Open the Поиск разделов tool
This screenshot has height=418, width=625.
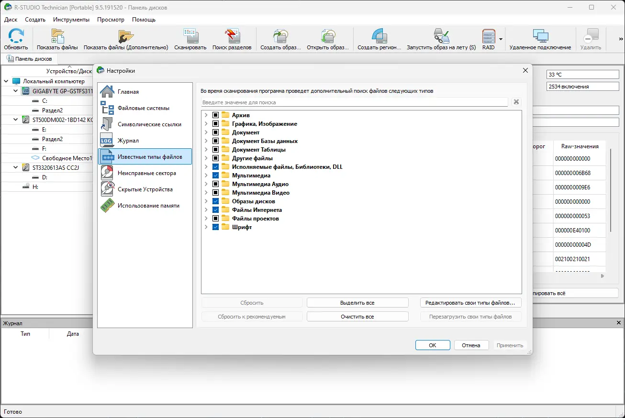[x=233, y=38]
